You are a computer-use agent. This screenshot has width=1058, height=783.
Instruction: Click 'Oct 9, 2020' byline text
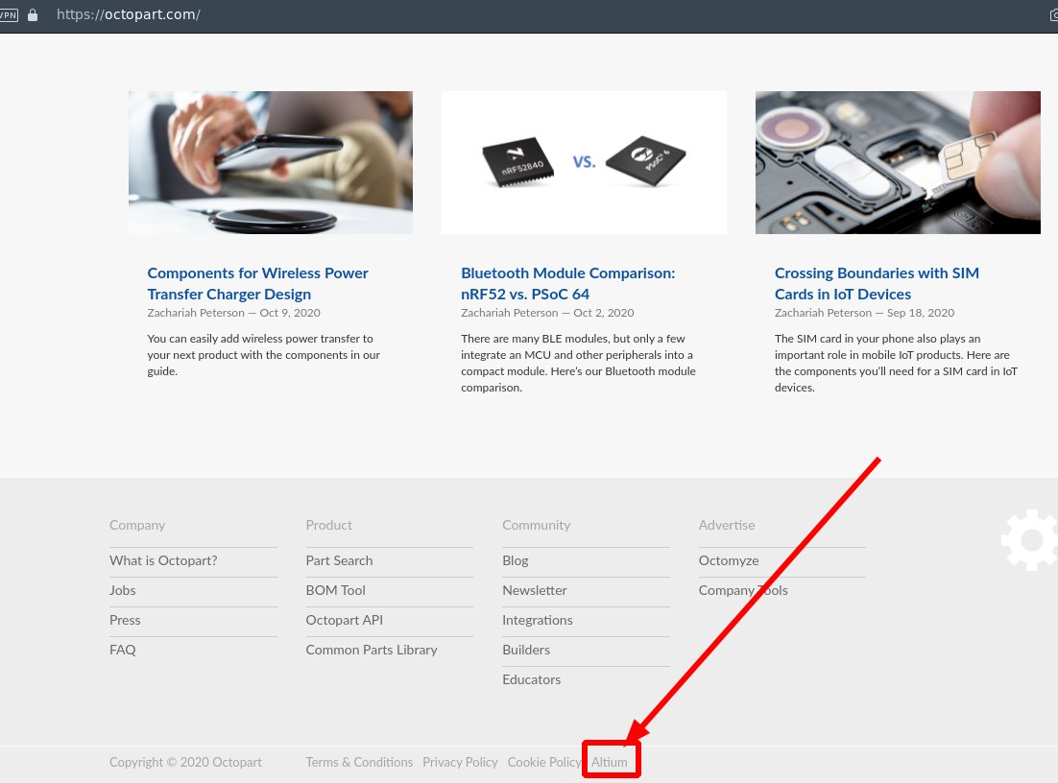coord(290,313)
